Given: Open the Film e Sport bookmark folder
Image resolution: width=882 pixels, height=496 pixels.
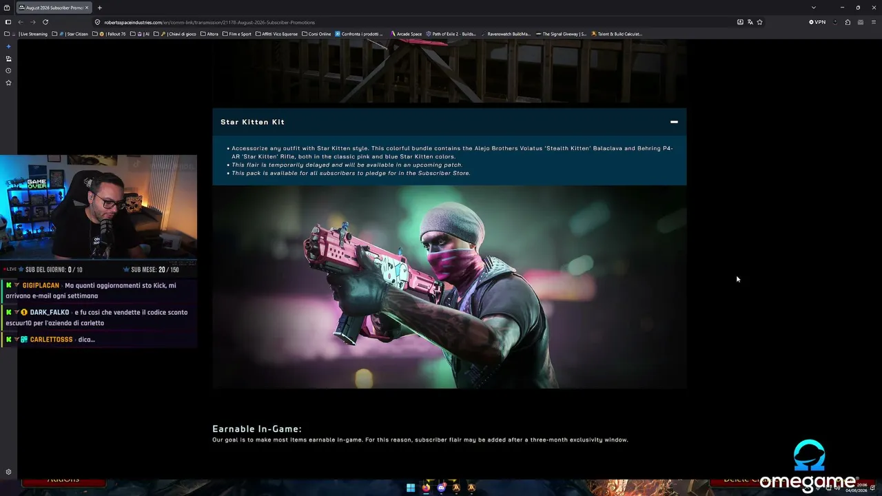Looking at the screenshot, I should [236, 34].
